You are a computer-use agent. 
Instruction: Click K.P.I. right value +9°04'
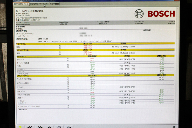[92, 84]
